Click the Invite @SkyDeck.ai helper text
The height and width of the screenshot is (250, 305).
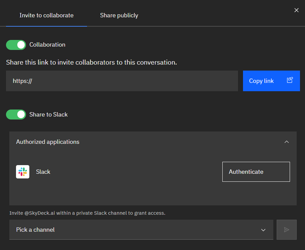(87, 213)
